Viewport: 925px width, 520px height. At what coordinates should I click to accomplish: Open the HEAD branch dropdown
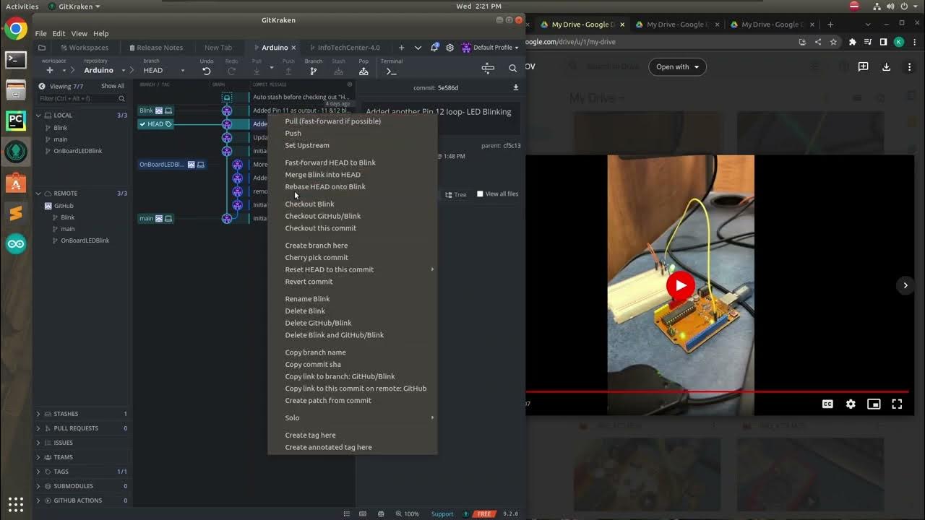pyautogui.click(x=164, y=70)
